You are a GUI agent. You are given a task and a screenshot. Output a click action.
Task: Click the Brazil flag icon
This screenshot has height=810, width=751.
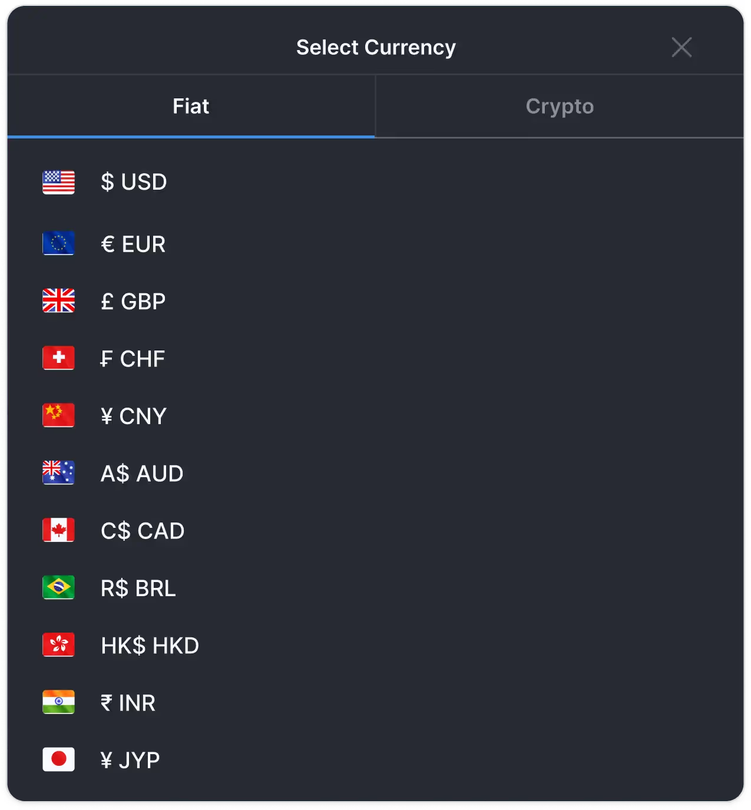(58, 587)
